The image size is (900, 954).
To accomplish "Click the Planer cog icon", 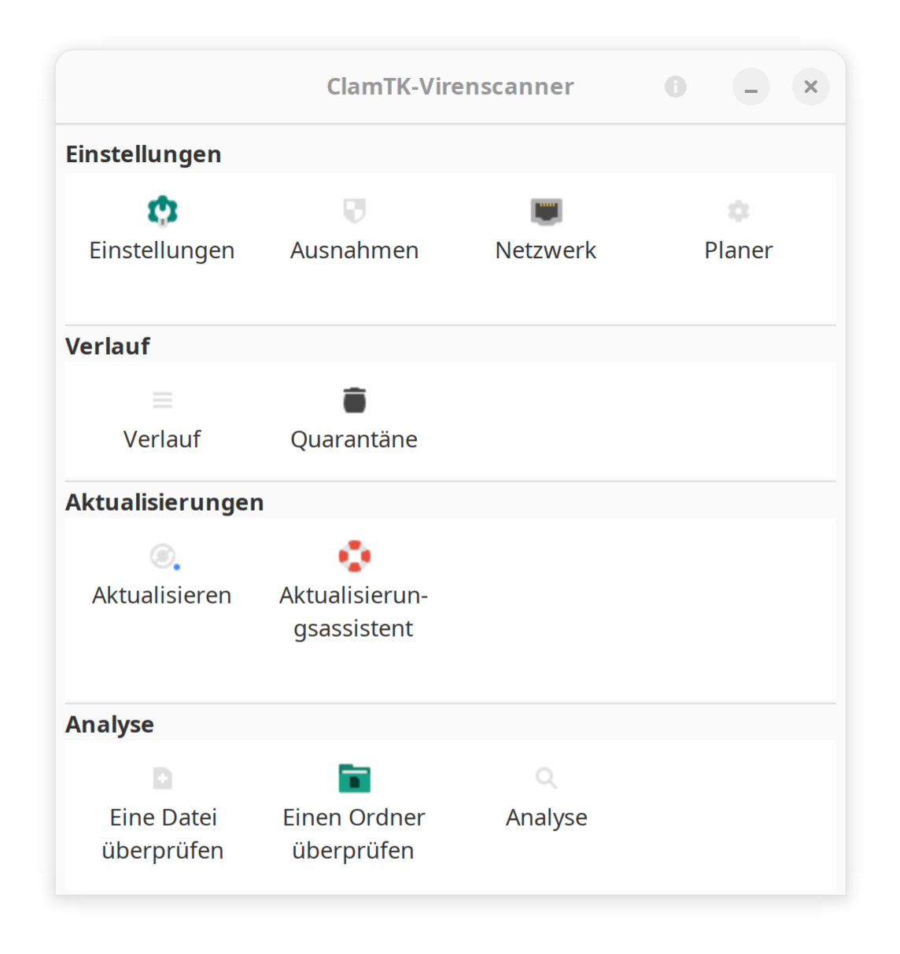I will coord(738,210).
